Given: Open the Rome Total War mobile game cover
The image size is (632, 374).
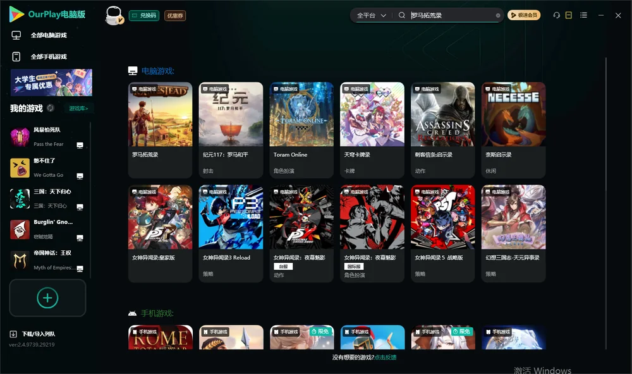Looking at the screenshot, I should pos(161,337).
